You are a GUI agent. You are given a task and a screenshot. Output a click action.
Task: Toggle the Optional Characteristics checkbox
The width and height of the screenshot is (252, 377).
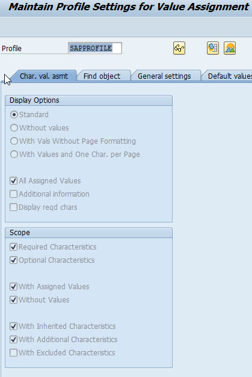tap(13, 260)
